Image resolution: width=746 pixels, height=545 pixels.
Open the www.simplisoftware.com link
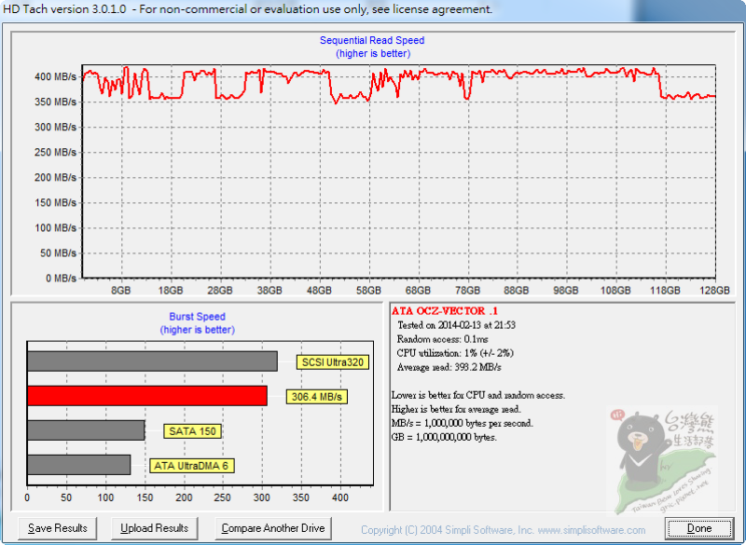click(x=591, y=530)
